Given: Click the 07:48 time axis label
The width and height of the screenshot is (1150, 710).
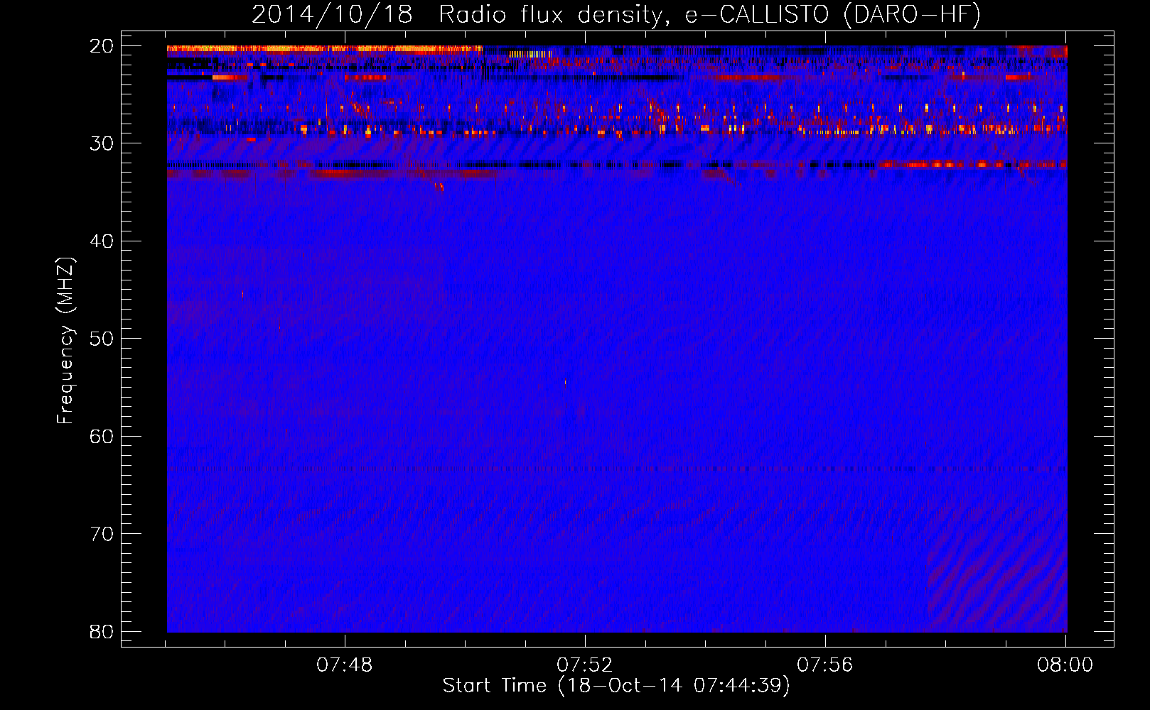Looking at the screenshot, I should (x=345, y=665).
